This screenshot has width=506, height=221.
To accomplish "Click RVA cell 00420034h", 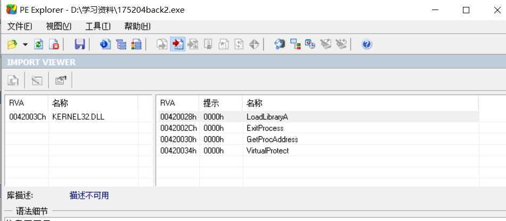I will pos(178,151).
